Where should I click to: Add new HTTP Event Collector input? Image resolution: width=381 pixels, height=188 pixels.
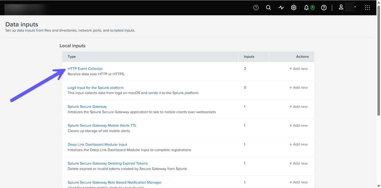click(x=298, y=69)
